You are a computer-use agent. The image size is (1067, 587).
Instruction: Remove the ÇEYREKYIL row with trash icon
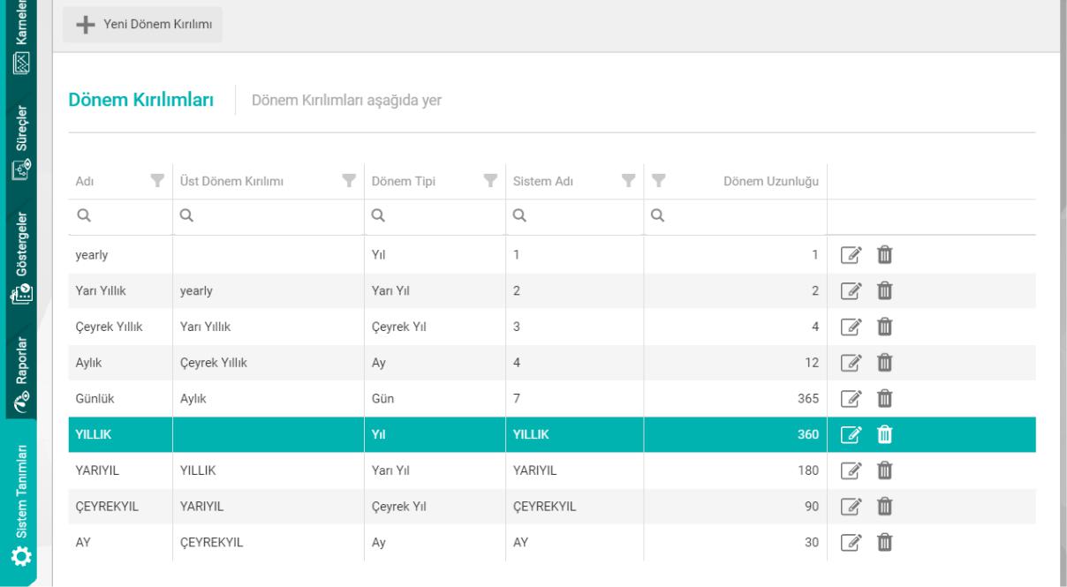coord(884,507)
